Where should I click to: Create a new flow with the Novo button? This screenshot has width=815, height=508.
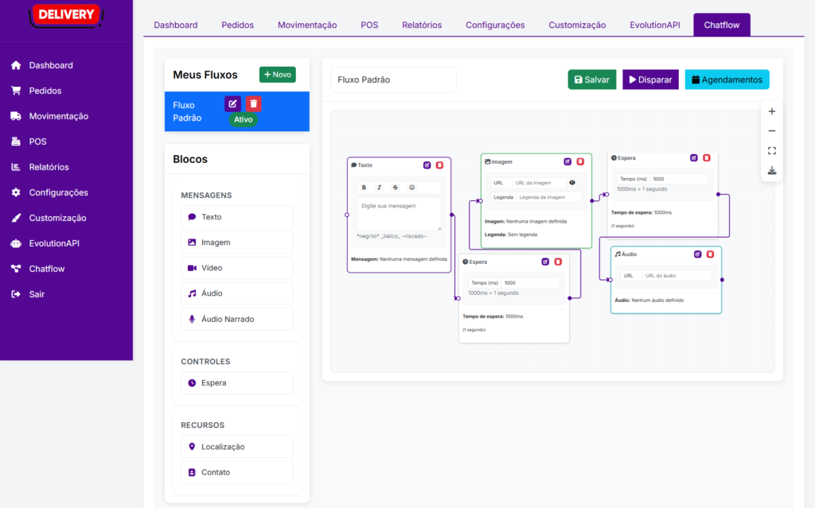[277, 75]
